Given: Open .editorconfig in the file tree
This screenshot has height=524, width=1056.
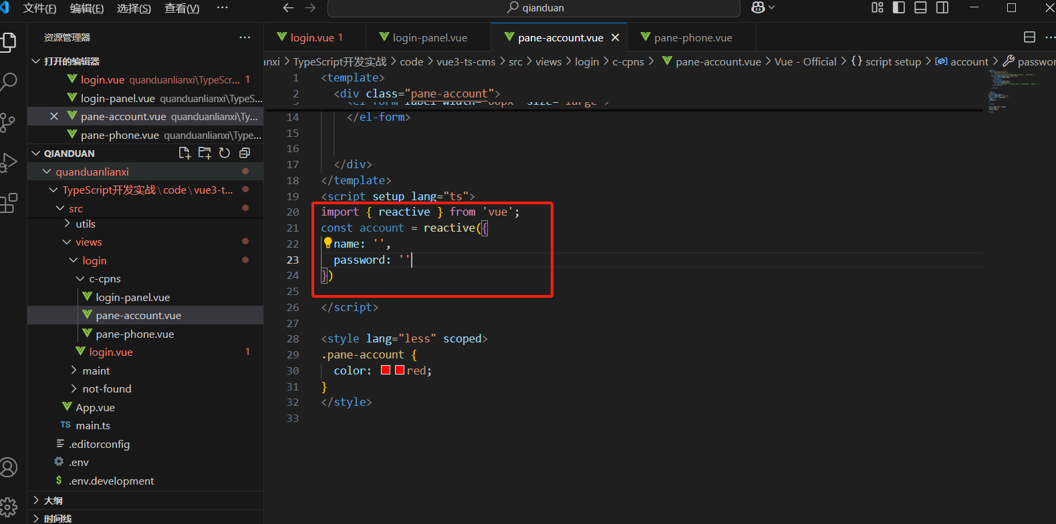Looking at the screenshot, I should pyautogui.click(x=100, y=444).
